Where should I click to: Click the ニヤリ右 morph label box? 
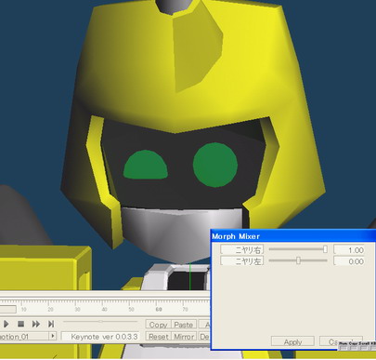click(242, 250)
